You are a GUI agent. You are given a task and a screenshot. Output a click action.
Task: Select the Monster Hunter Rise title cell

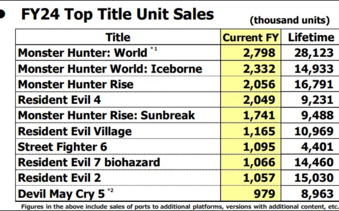[x=75, y=84]
